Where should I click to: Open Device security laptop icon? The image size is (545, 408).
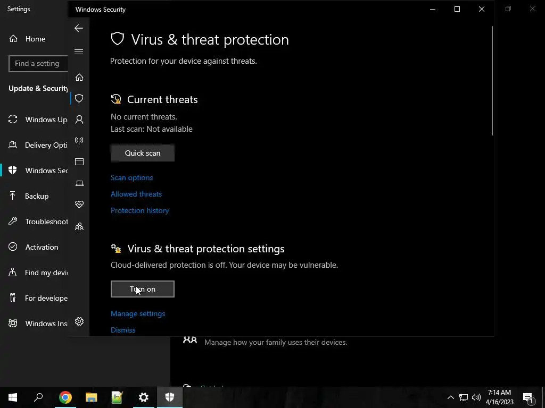79,183
